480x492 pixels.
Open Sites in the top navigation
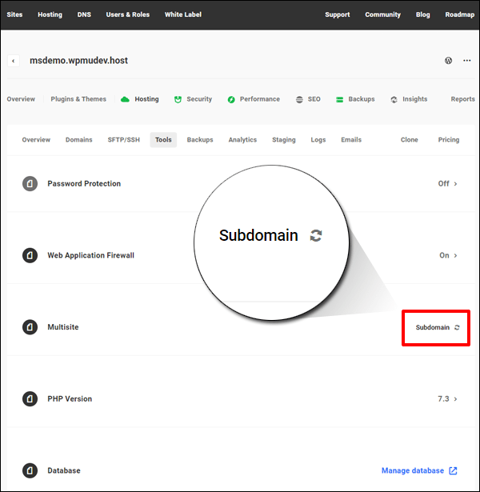(14, 14)
